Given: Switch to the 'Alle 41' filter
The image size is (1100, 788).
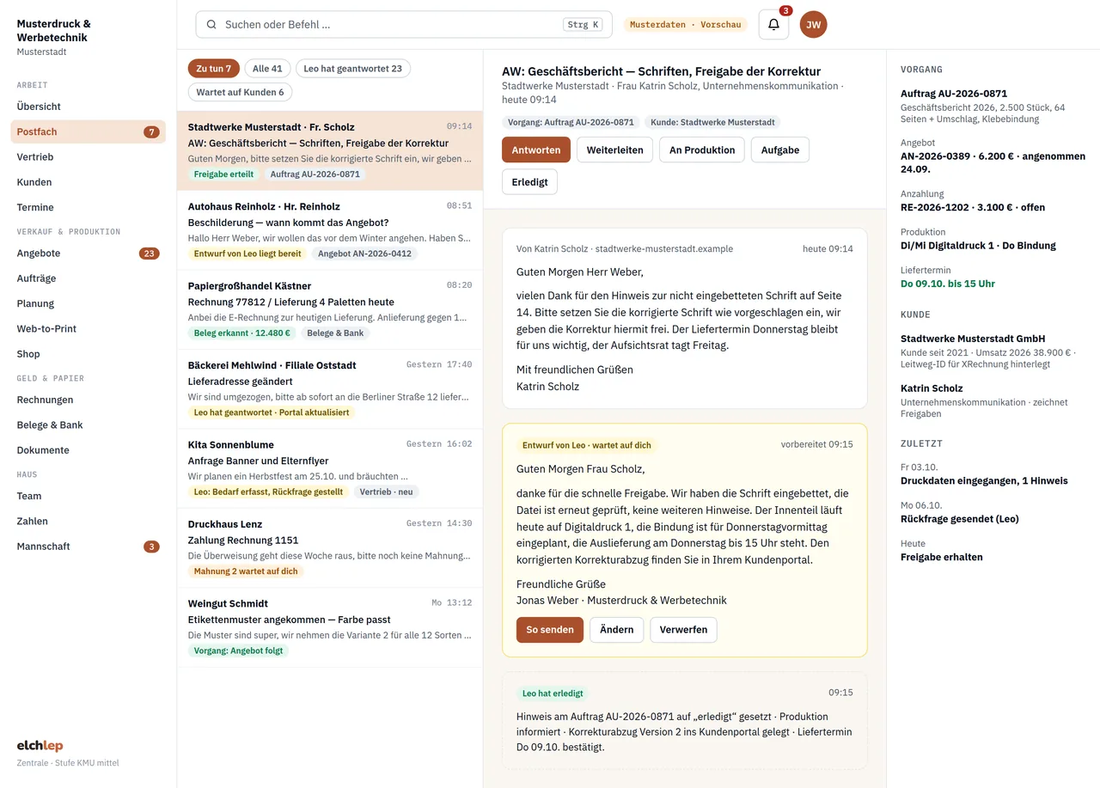Looking at the screenshot, I should [x=267, y=69].
